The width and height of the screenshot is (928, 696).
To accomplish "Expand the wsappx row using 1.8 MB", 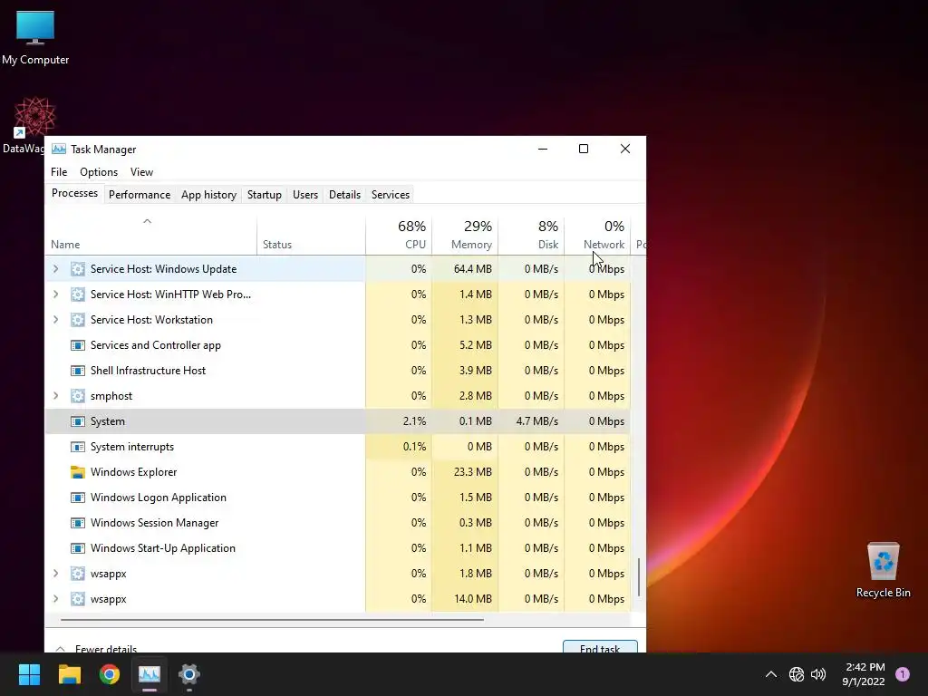I will pos(55,574).
